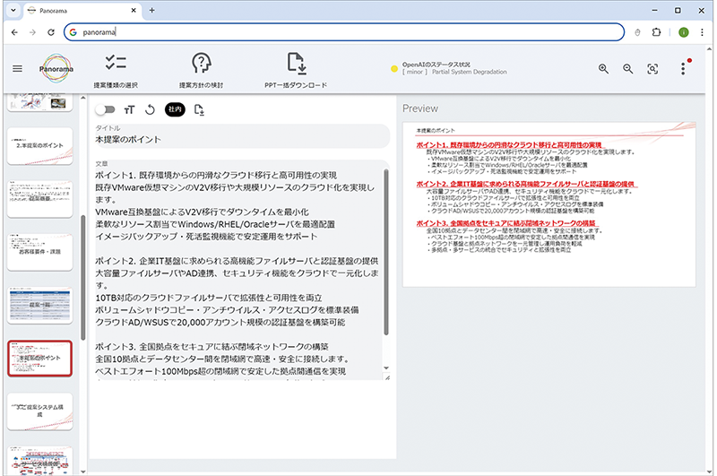Image resolution: width=717 pixels, height=476 pixels.
Task: Click the タイトル field 本提案のポイント
Action: pos(240,140)
